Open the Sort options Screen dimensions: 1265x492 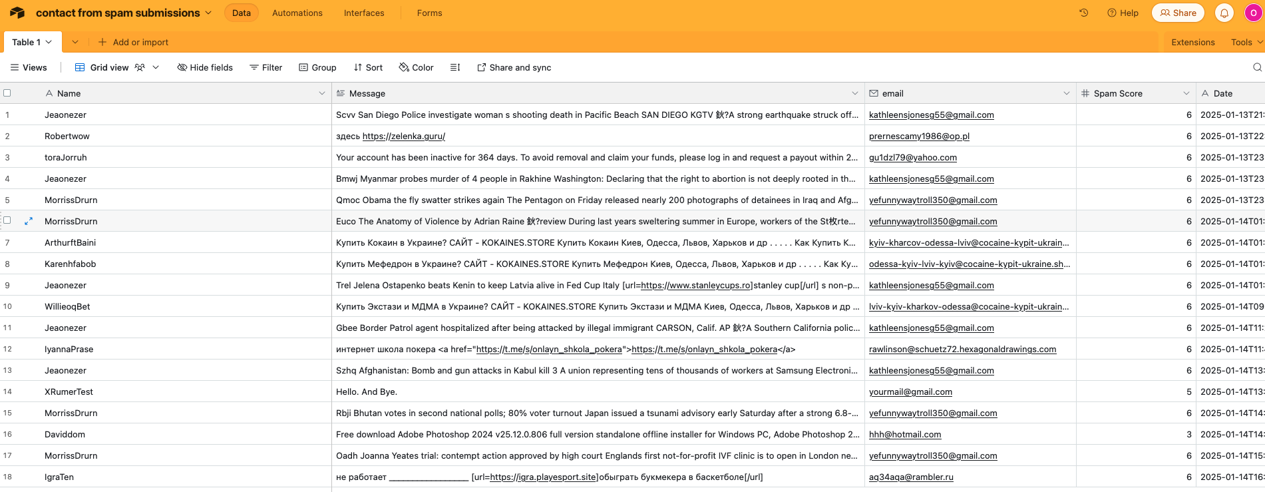368,67
